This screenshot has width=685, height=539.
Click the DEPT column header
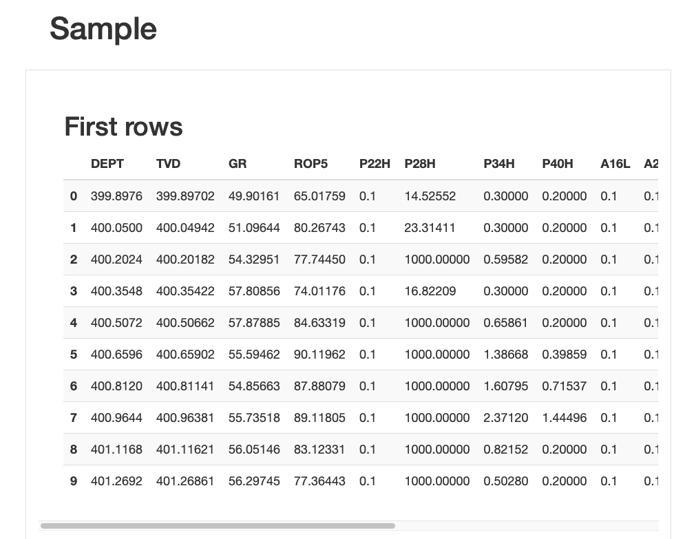click(x=107, y=164)
